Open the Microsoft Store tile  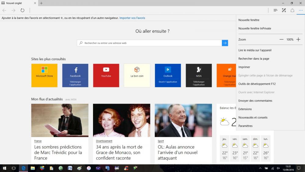tap(44, 75)
